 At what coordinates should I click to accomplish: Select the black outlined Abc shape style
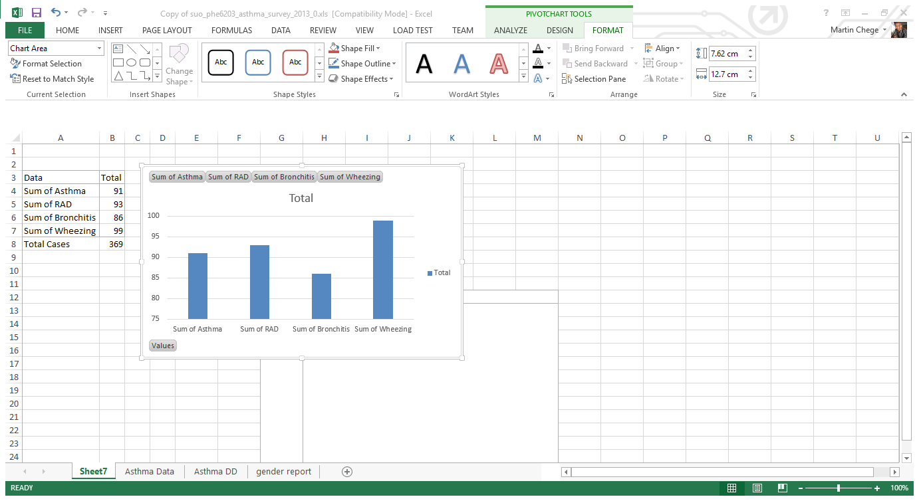point(221,62)
